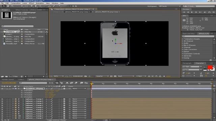This screenshot has width=216, height=121.
Task: Select iPhone5s.mp4 in Project panel
Action: coord(11,44)
